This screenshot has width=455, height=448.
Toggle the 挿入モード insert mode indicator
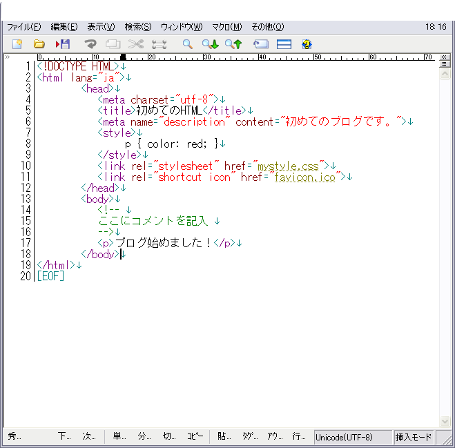[414, 437]
